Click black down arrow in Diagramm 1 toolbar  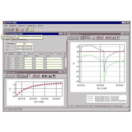point(54,76)
